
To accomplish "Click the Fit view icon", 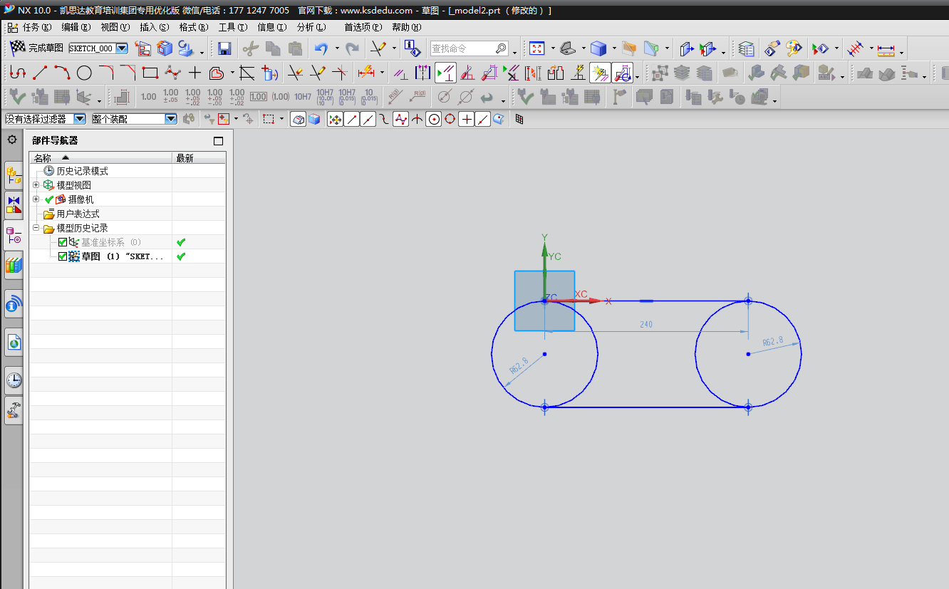I will coord(536,48).
